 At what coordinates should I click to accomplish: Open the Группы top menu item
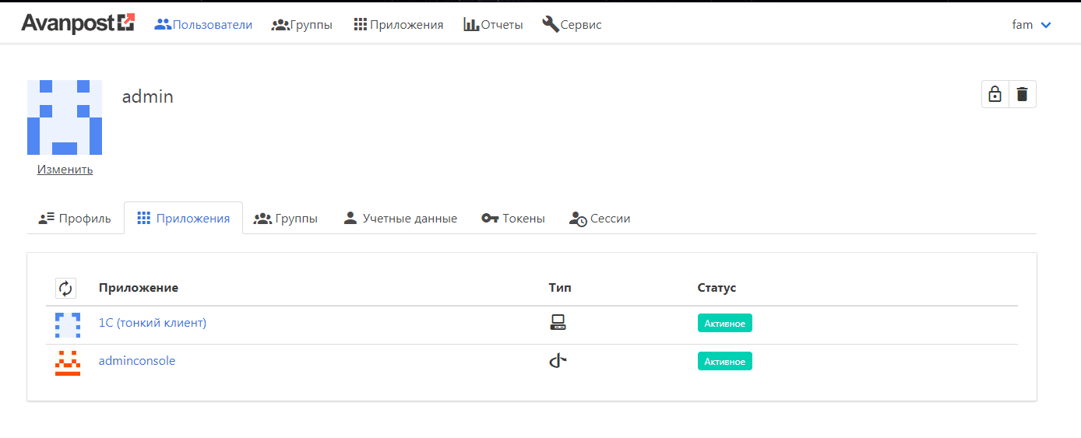tap(302, 25)
